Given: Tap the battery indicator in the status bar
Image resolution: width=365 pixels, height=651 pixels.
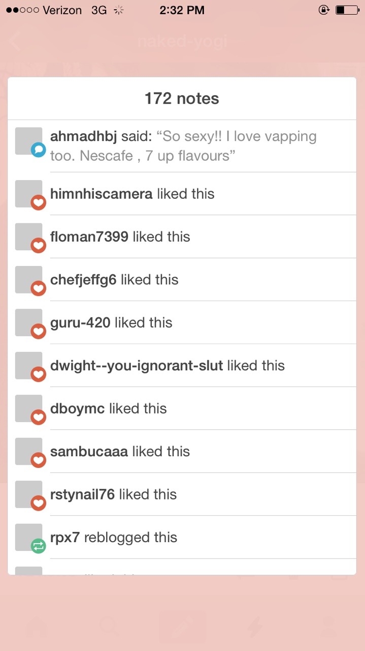Looking at the screenshot, I should coord(347,10).
